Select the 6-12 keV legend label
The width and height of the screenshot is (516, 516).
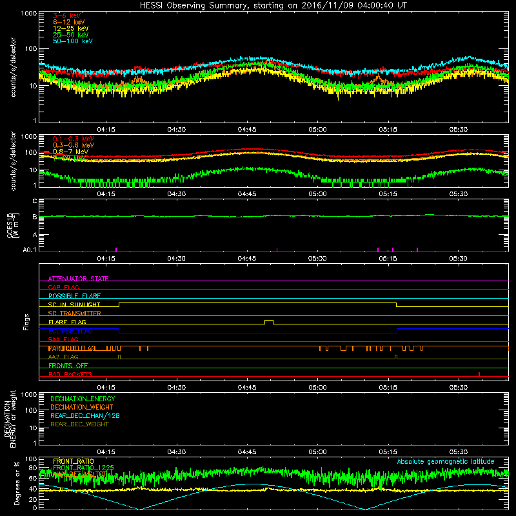pyautogui.click(x=69, y=22)
